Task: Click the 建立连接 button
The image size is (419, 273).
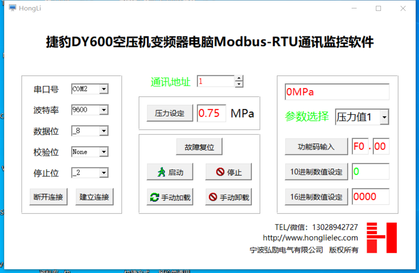Action: 94,197
